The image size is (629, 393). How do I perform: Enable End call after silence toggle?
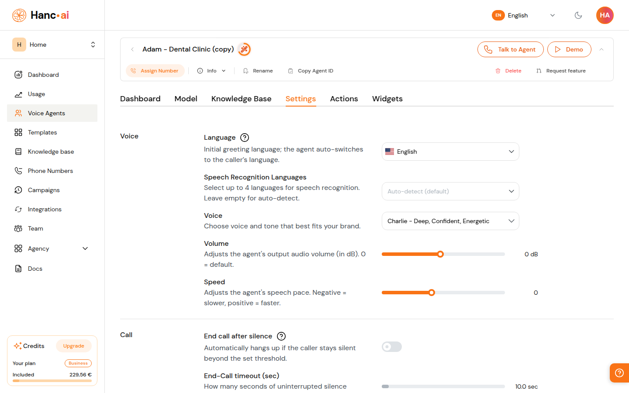pyautogui.click(x=392, y=347)
